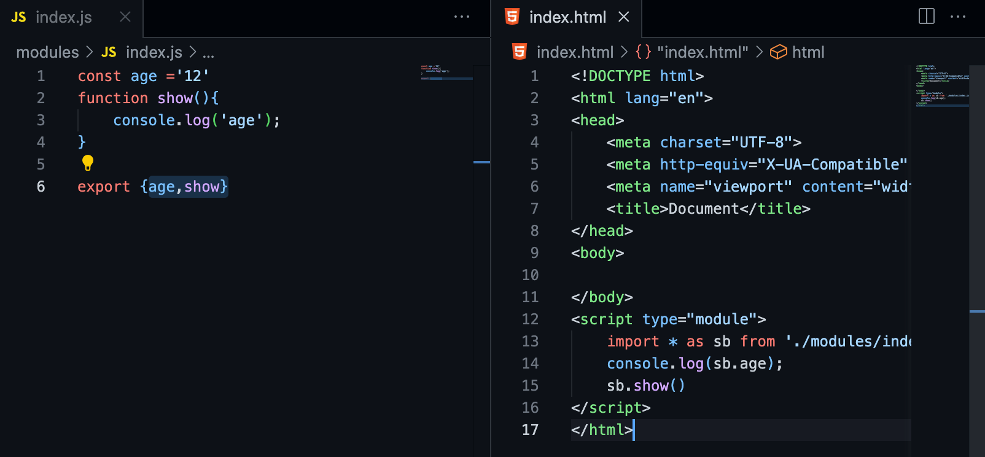Click line number 6 in index.js

41,186
